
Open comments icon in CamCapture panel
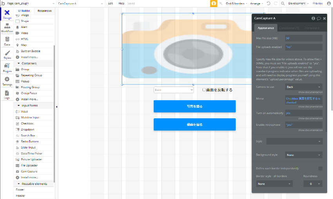coord(319,18)
